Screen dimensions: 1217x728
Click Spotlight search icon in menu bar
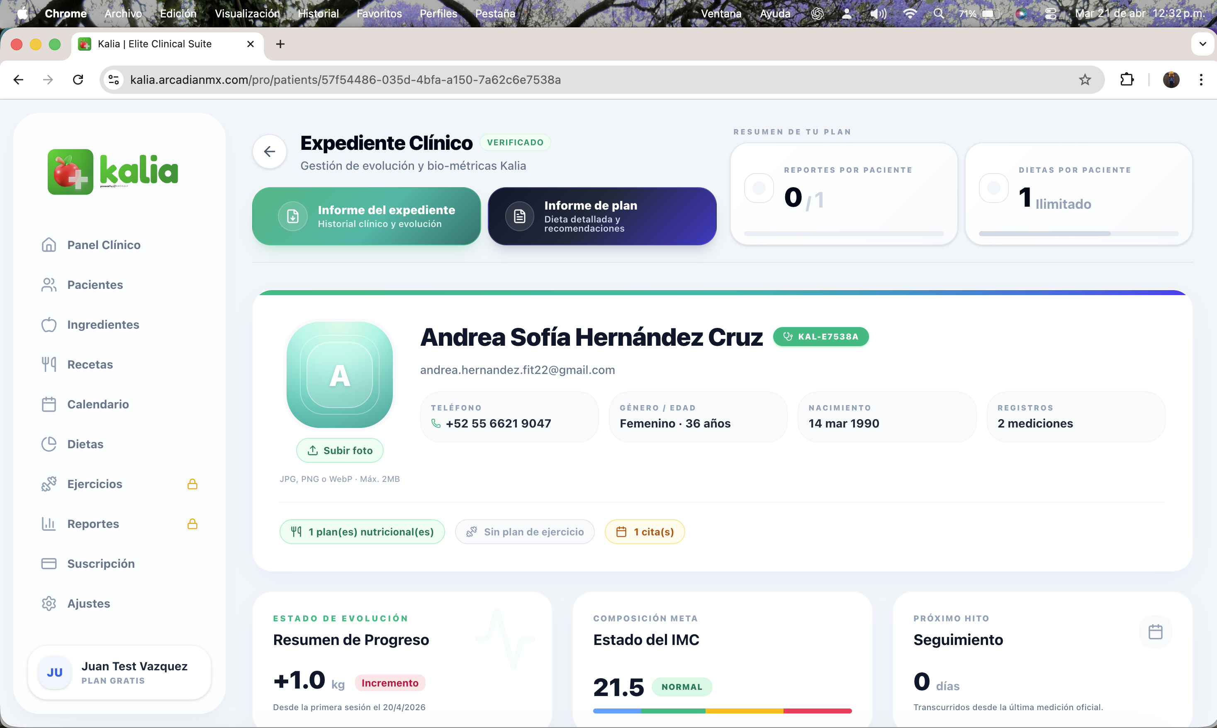click(x=939, y=13)
